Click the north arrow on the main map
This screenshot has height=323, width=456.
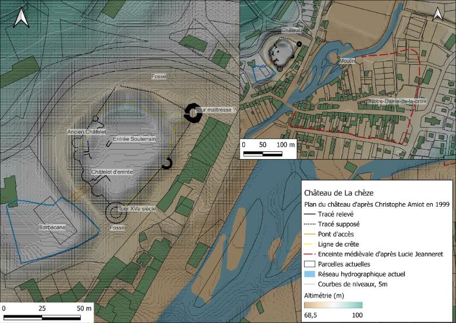22,18
